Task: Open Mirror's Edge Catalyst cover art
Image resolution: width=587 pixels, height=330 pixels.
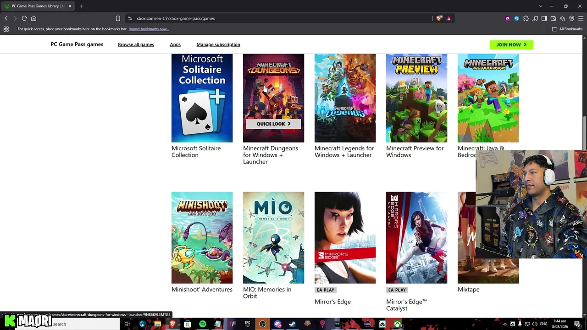Action: (416, 237)
